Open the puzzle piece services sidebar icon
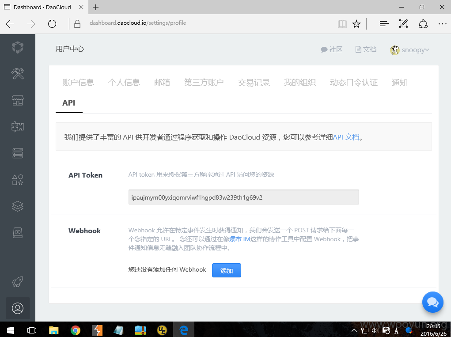 (18, 127)
